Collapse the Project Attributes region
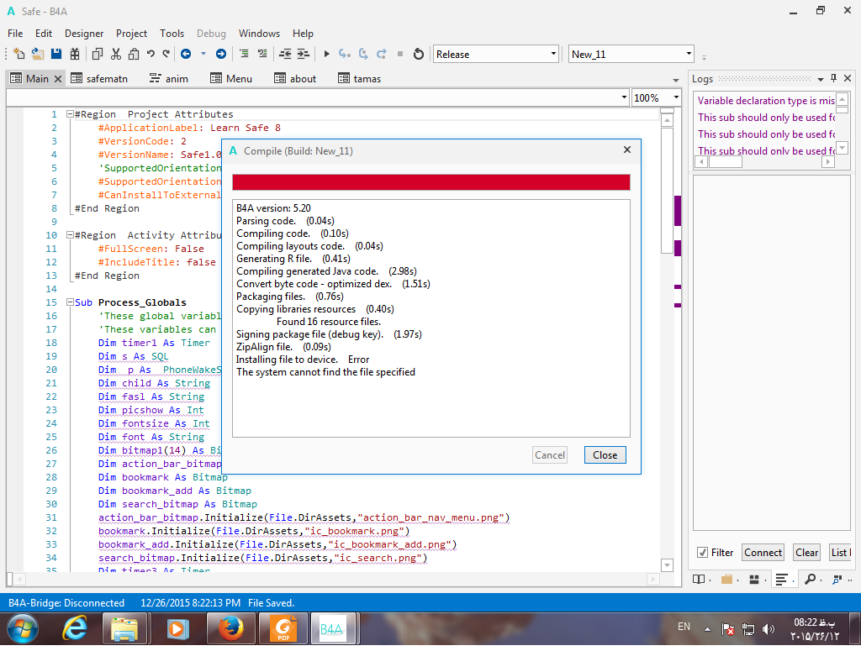The height and width of the screenshot is (672, 861). coord(69,114)
